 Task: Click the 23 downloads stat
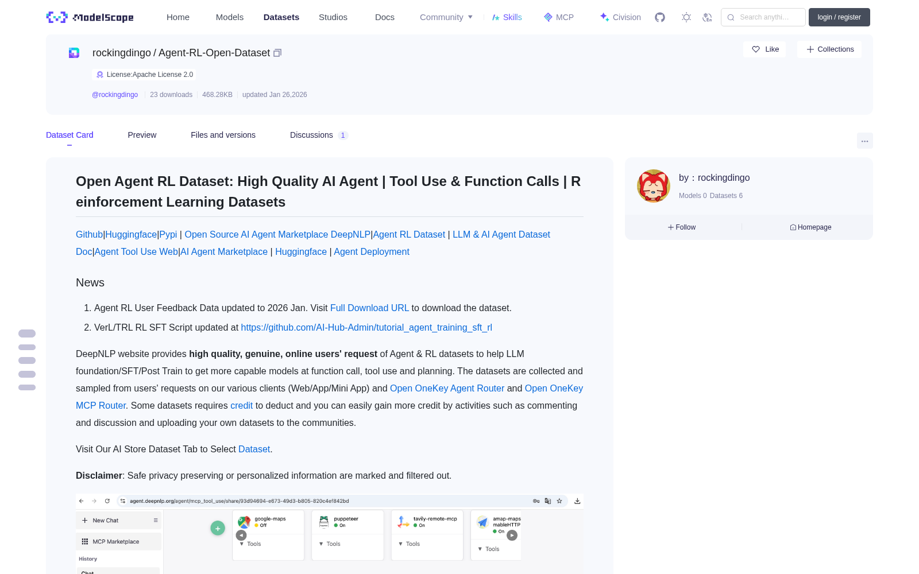171,95
